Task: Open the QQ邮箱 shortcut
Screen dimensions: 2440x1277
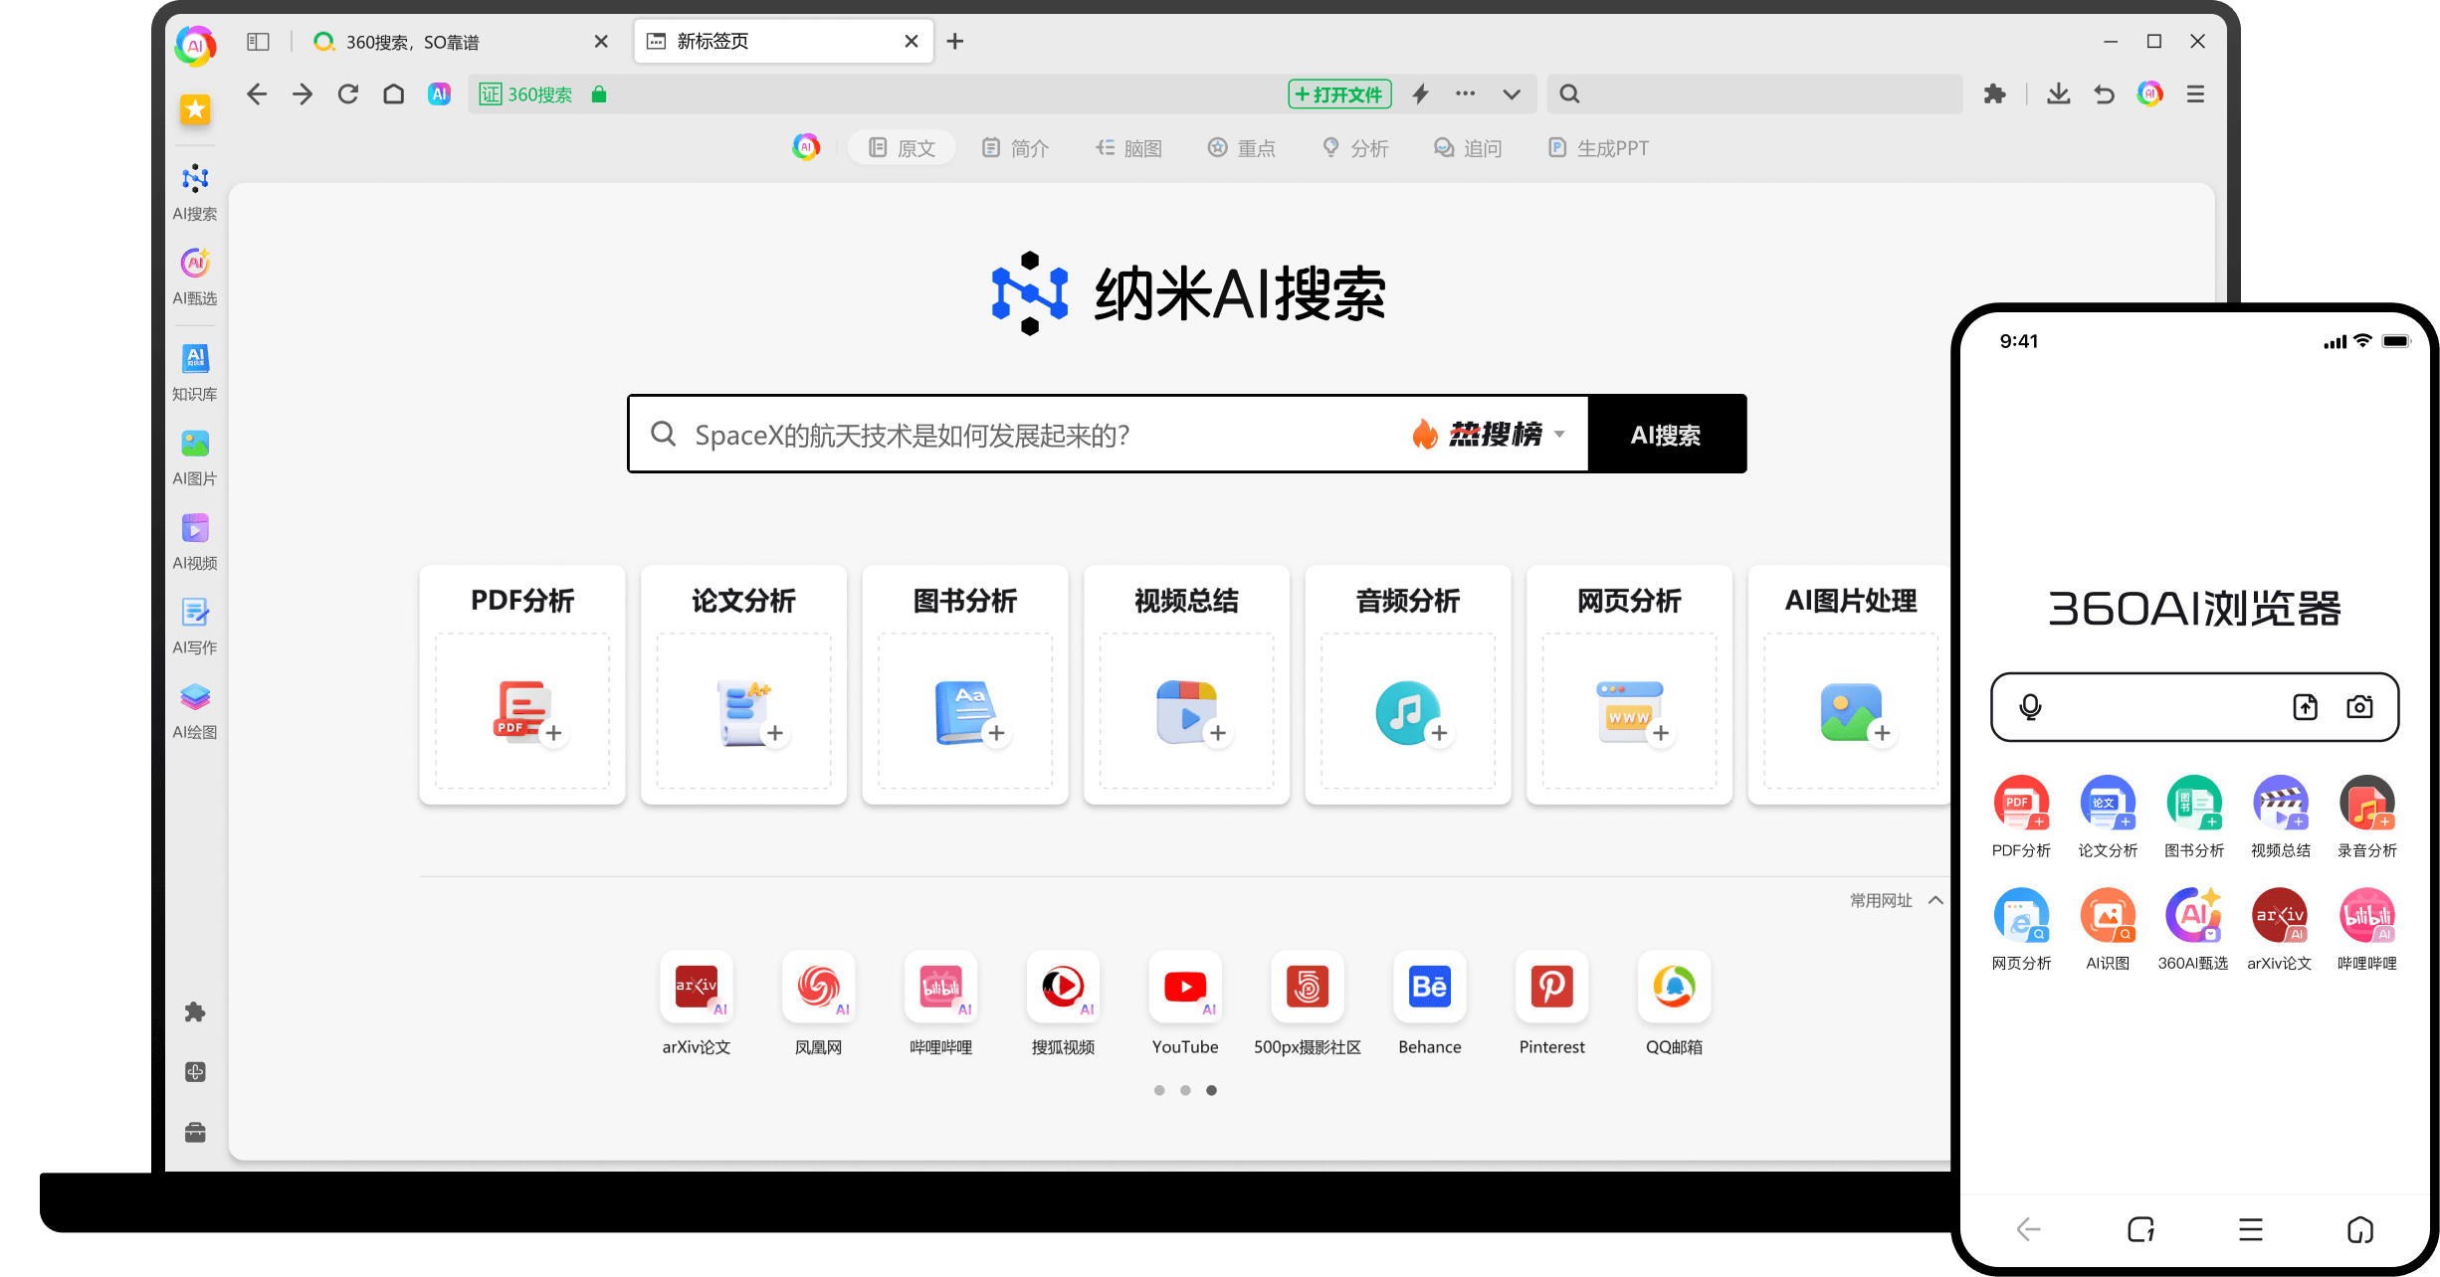Action: (x=1675, y=1003)
